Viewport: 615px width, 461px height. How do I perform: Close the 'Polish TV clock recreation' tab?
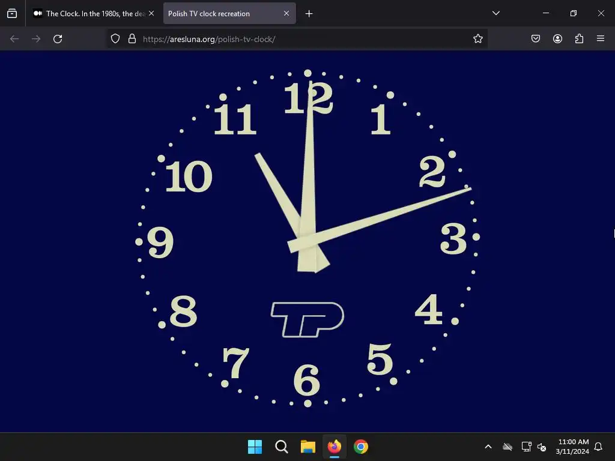pyautogui.click(x=286, y=13)
